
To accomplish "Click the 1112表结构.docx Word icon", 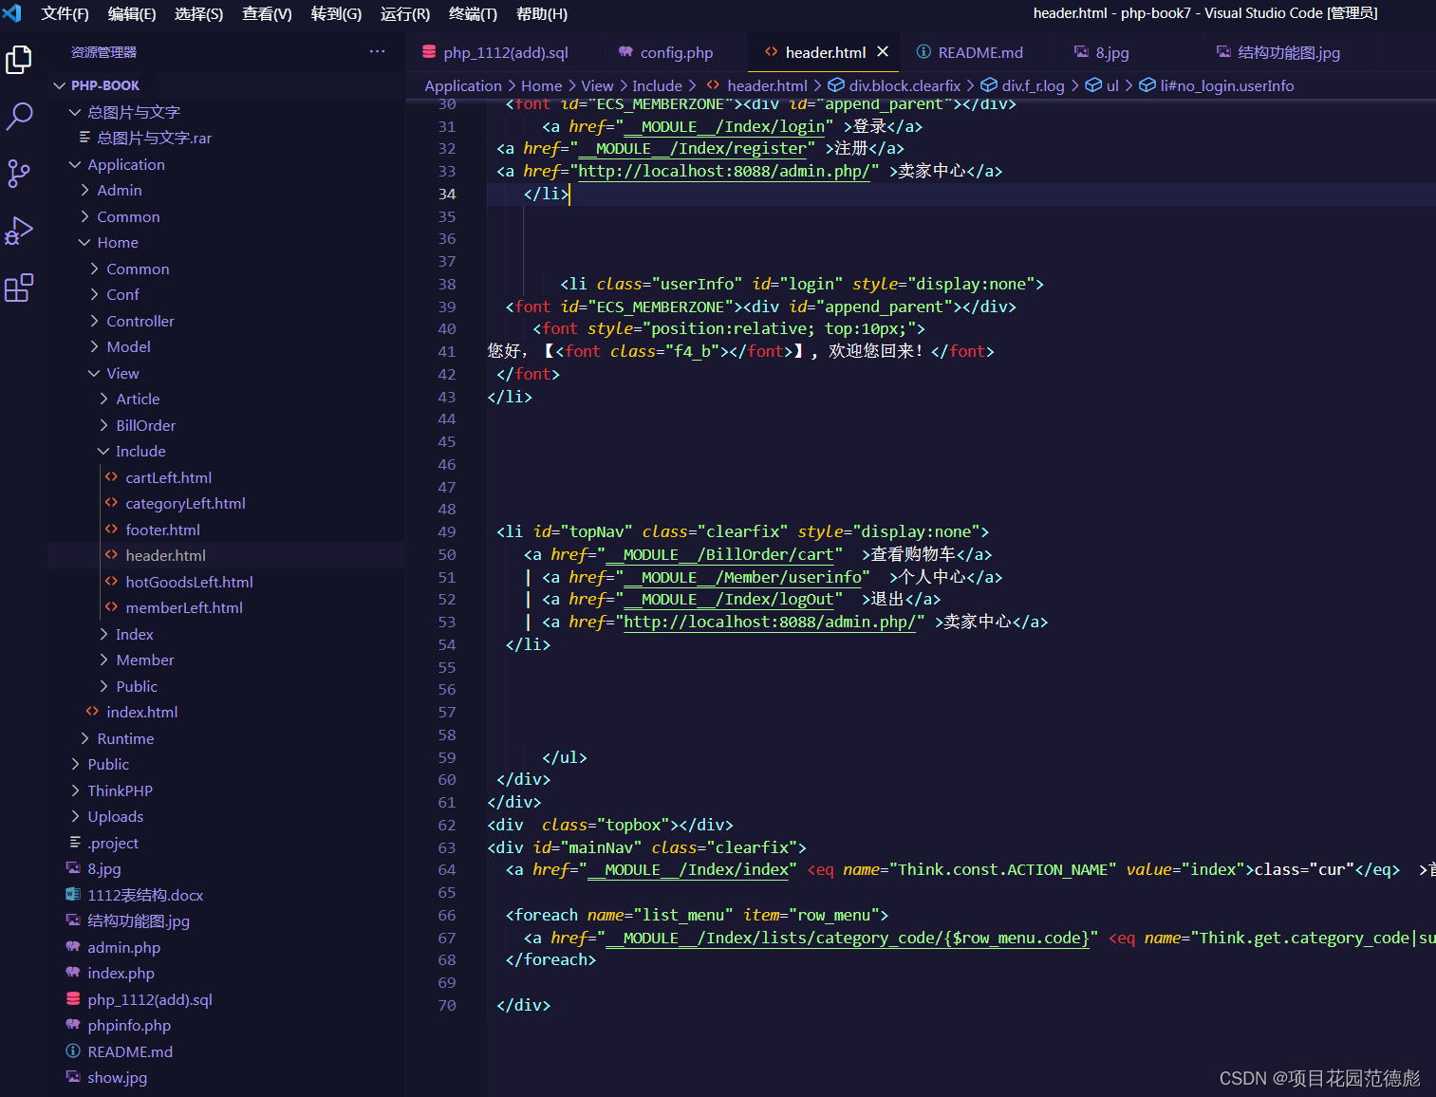I will pos(73,895).
